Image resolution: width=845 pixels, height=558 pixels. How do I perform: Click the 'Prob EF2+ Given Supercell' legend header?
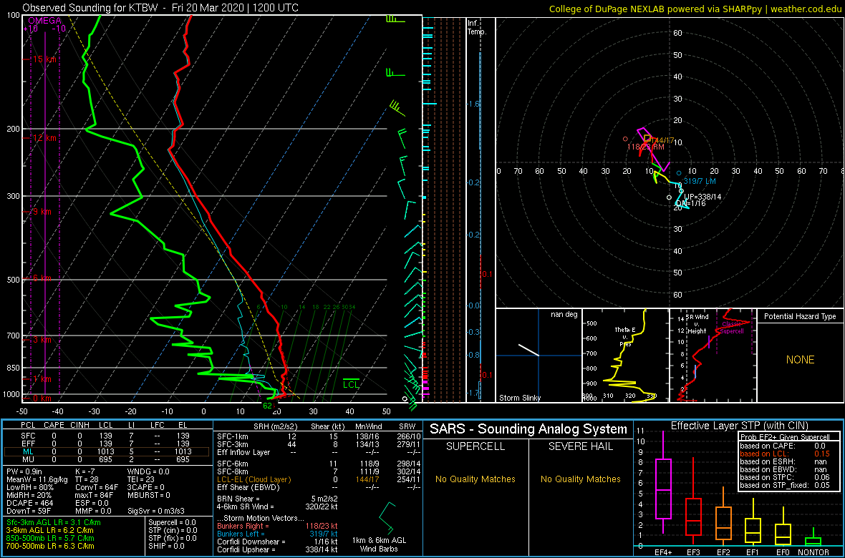coord(784,437)
